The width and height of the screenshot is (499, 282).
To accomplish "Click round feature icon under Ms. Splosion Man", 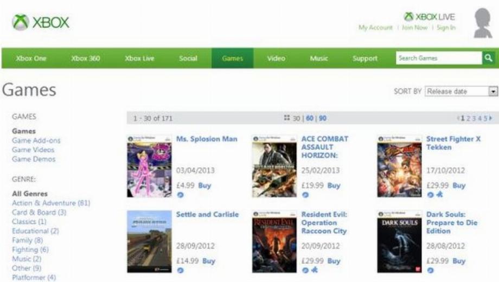I will pos(180,195).
